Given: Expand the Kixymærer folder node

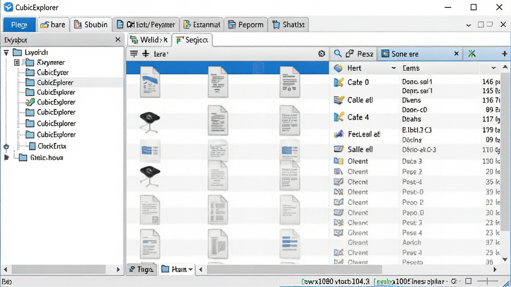Looking at the screenshot, I should tap(17, 62).
